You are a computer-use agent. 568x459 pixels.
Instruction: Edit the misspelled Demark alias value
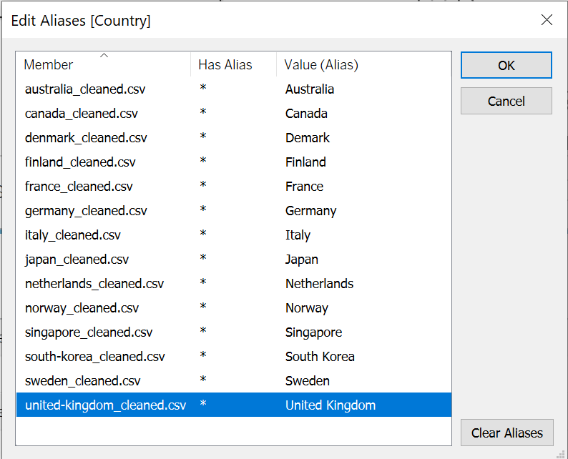(308, 138)
